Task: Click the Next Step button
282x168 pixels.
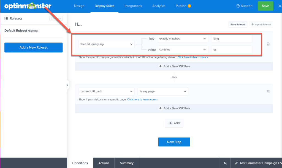Action: pos(174,142)
